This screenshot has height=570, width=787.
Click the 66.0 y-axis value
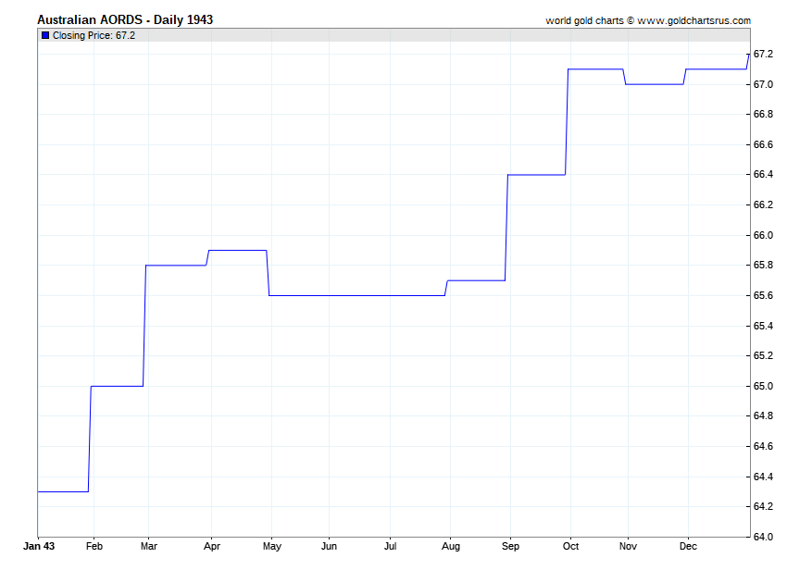763,235
